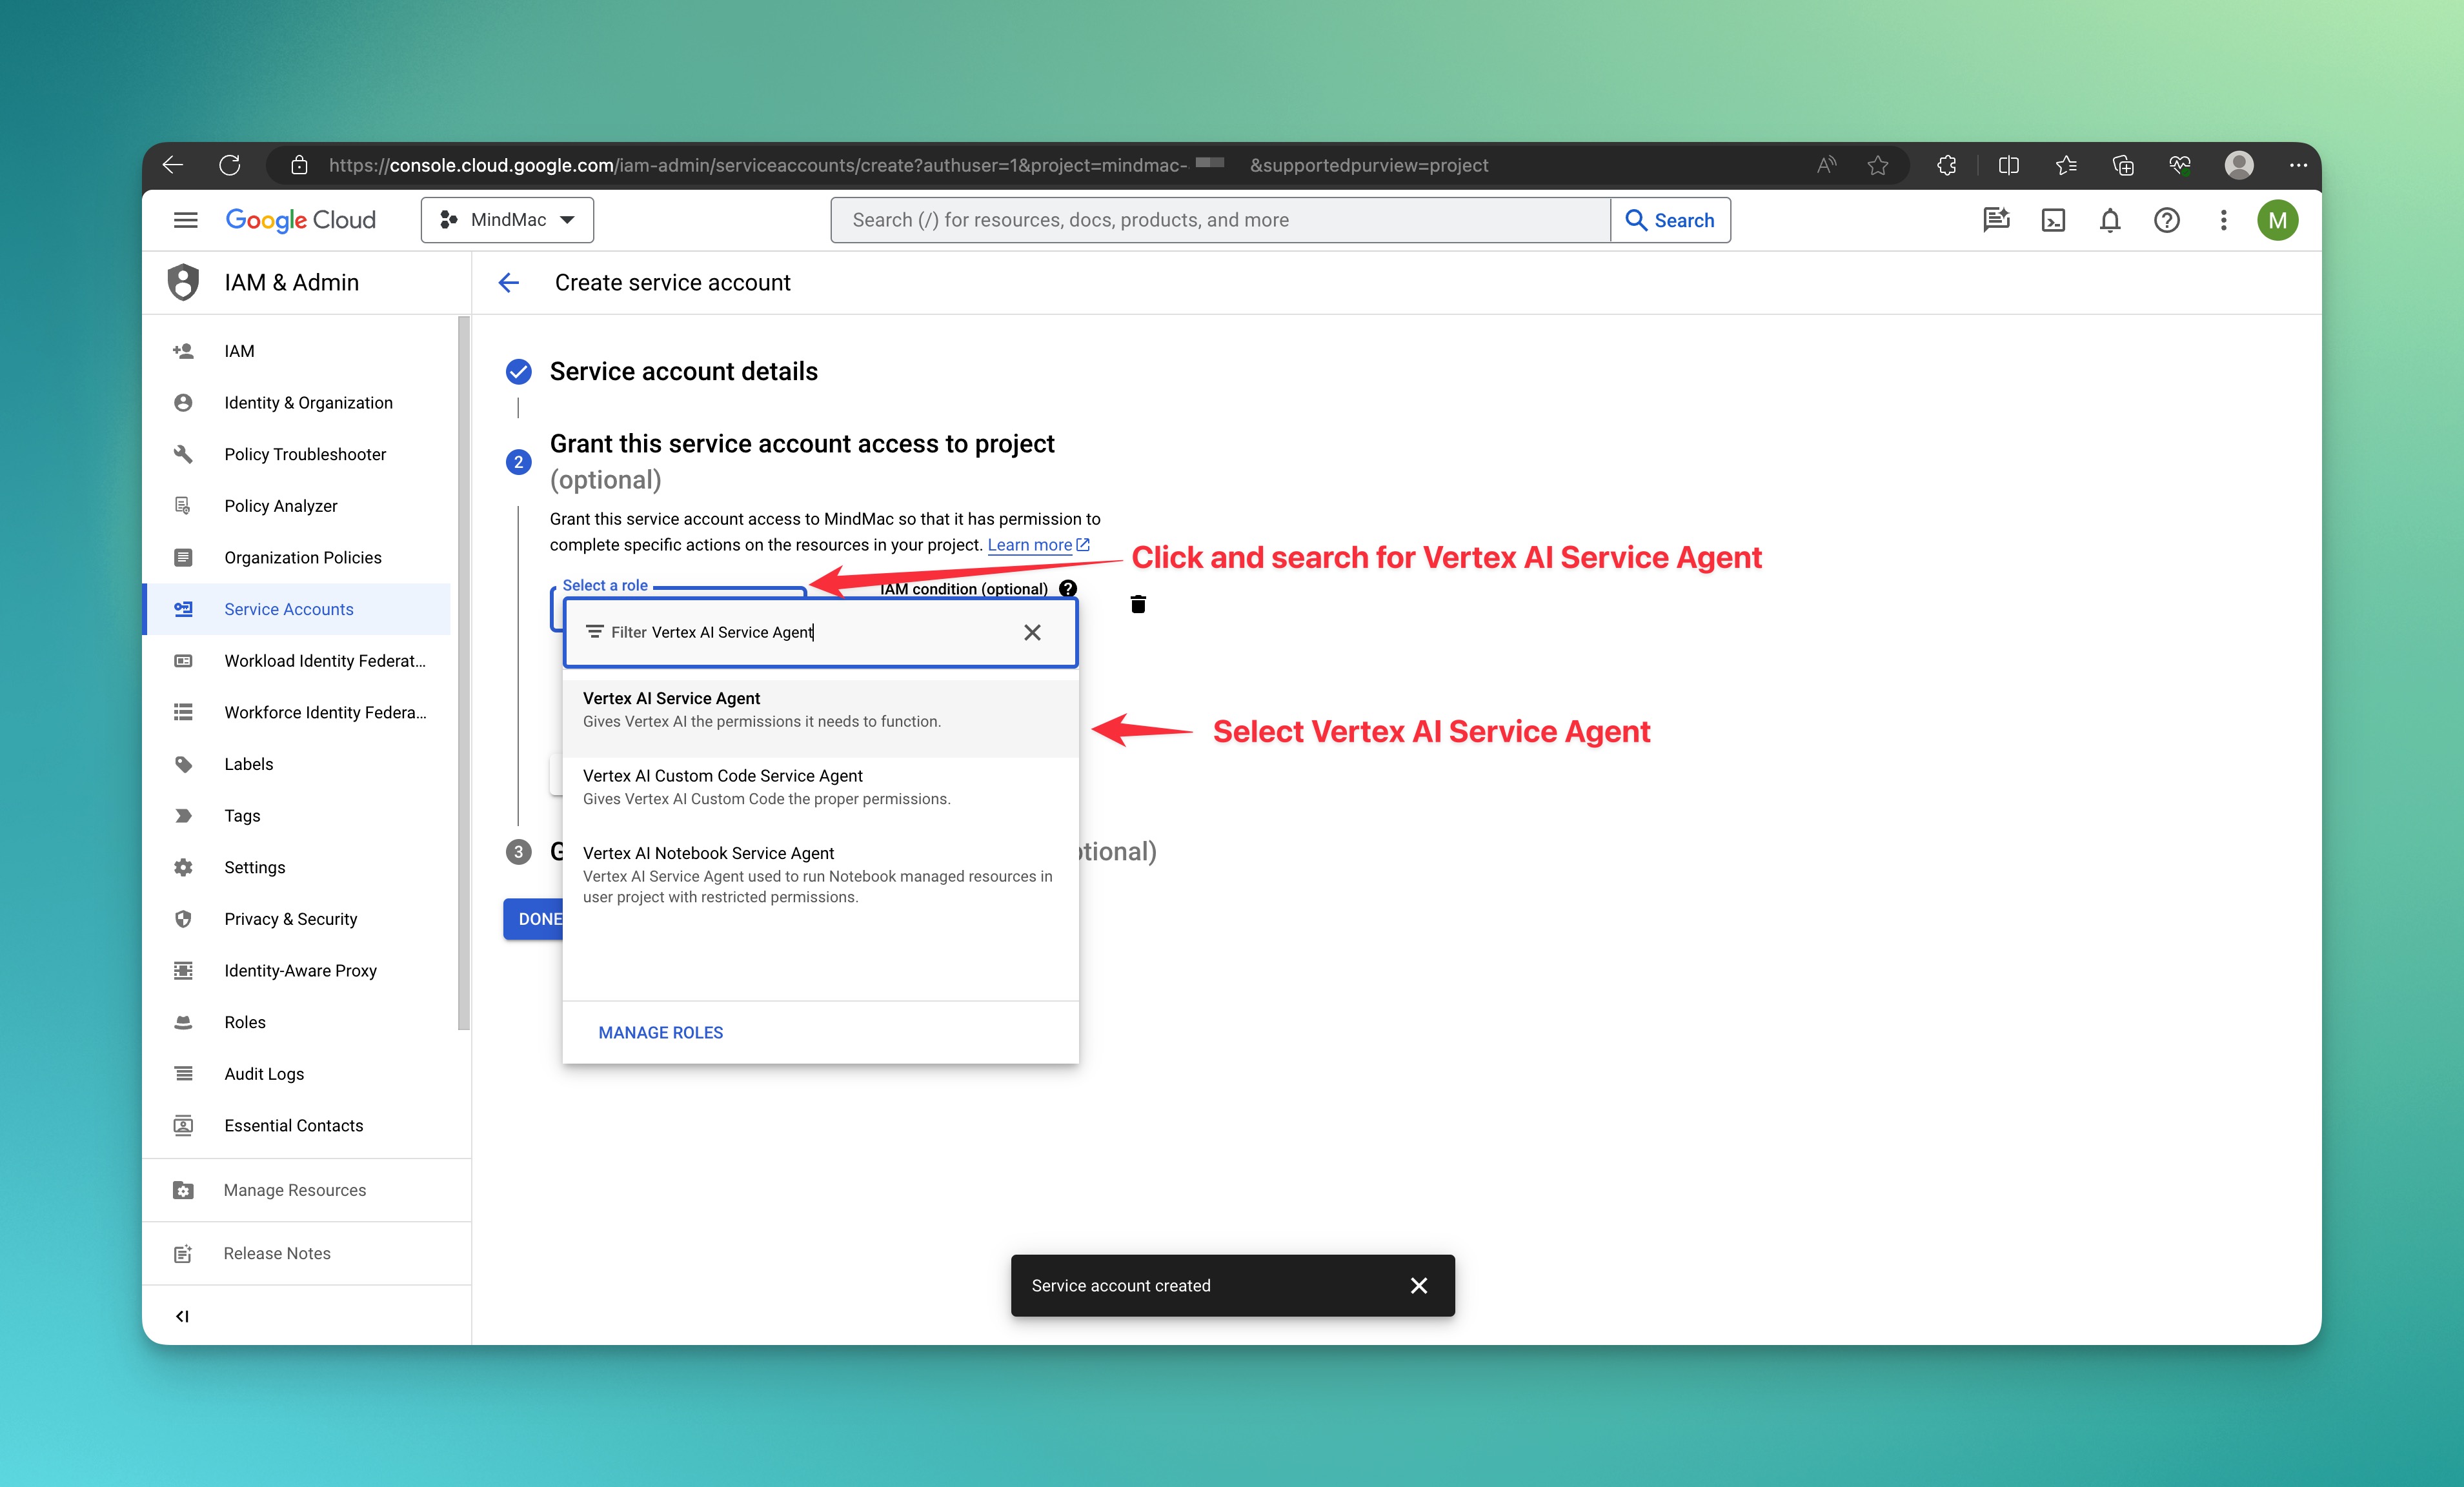Open the hamburger navigation menu

(186, 220)
